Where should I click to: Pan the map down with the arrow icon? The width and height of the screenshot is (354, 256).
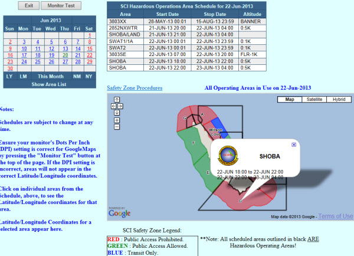117,113
